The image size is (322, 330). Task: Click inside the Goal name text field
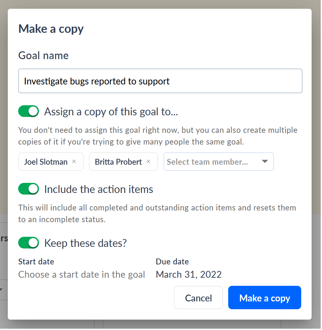coord(160,81)
